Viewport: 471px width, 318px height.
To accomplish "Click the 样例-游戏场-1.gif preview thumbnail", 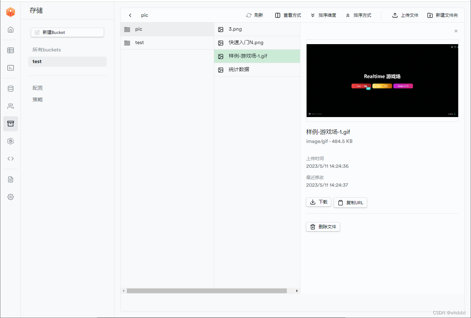I will click(x=382, y=80).
